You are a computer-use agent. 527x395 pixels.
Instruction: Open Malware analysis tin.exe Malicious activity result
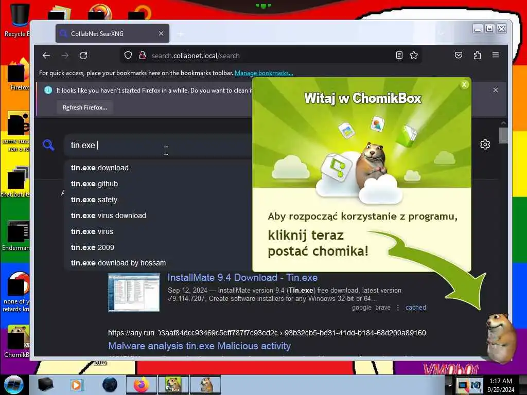[200, 346]
